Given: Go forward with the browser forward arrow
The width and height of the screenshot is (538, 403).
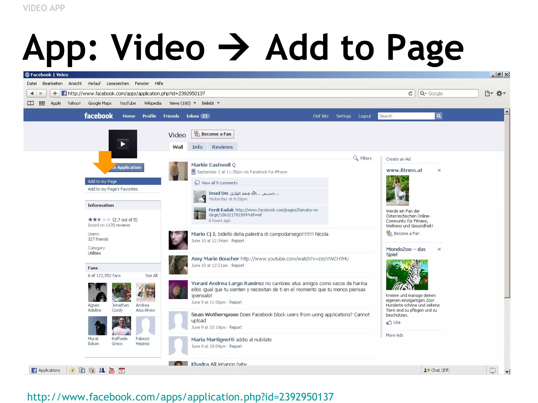Looking at the screenshot, I should 41,93.
